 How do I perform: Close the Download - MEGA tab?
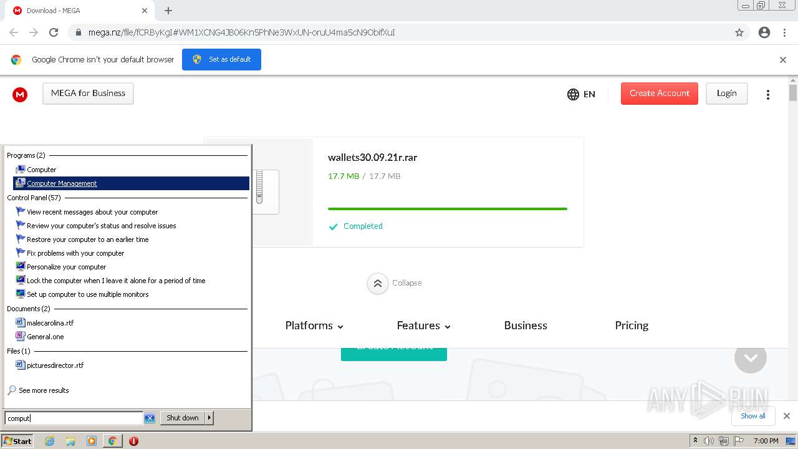(x=145, y=11)
